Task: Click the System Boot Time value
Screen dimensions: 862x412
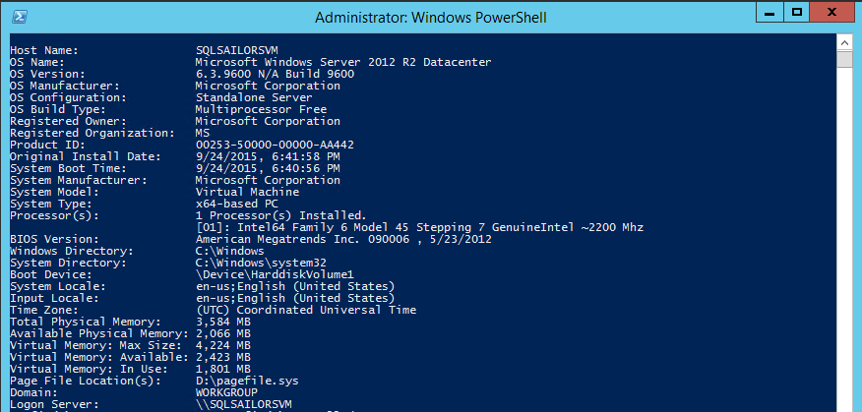Action: point(268,168)
